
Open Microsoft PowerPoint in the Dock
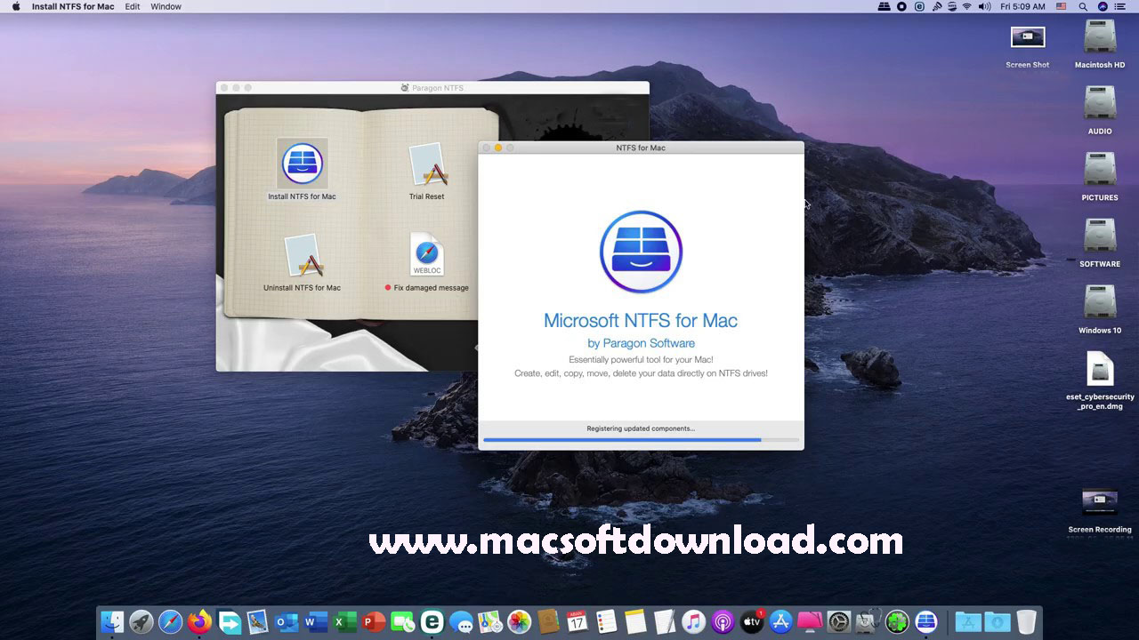[374, 621]
